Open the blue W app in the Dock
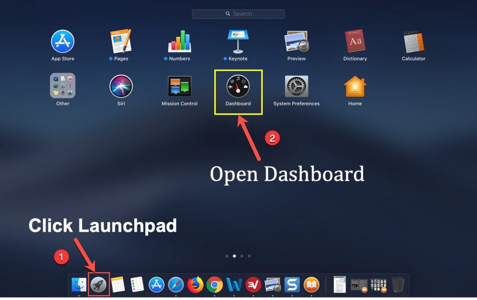This screenshot has width=477, height=300. (234, 285)
